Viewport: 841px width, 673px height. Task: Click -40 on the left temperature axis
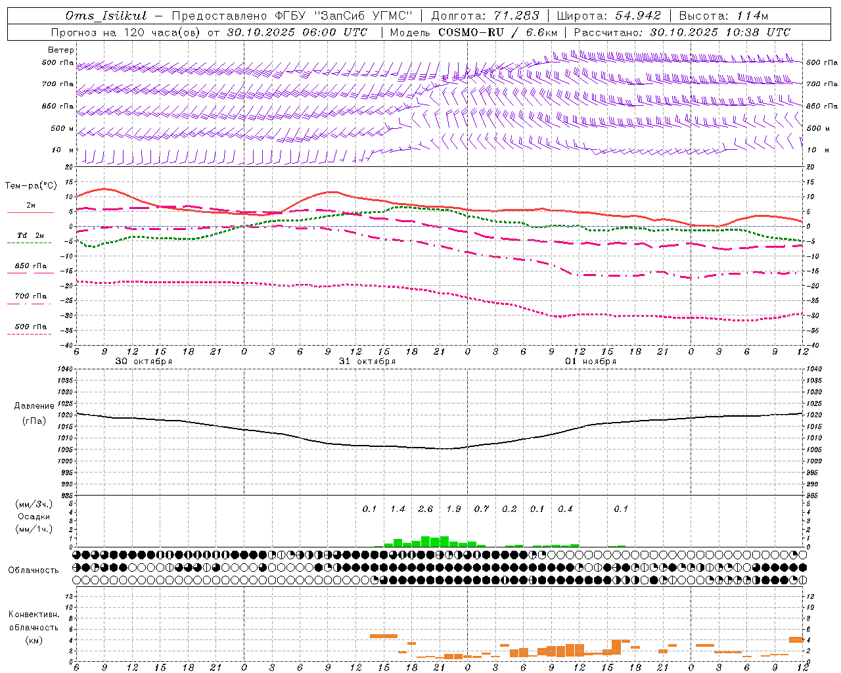point(67,345)
